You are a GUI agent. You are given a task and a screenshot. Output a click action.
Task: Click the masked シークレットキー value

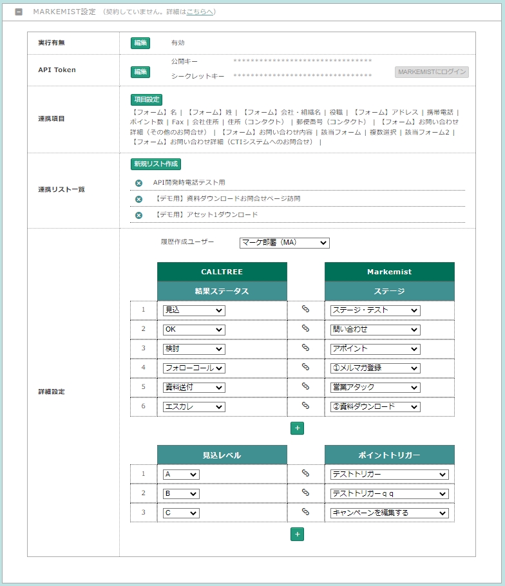302,76
